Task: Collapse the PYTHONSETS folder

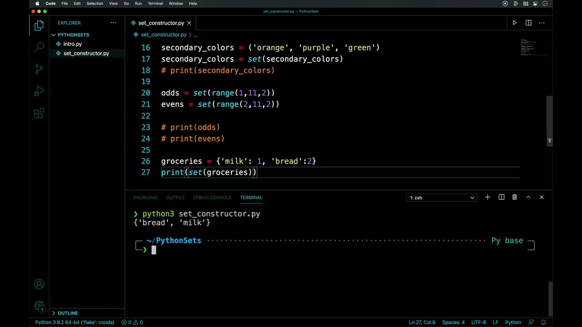Action: pyautogui.click(x=73, y=35)
